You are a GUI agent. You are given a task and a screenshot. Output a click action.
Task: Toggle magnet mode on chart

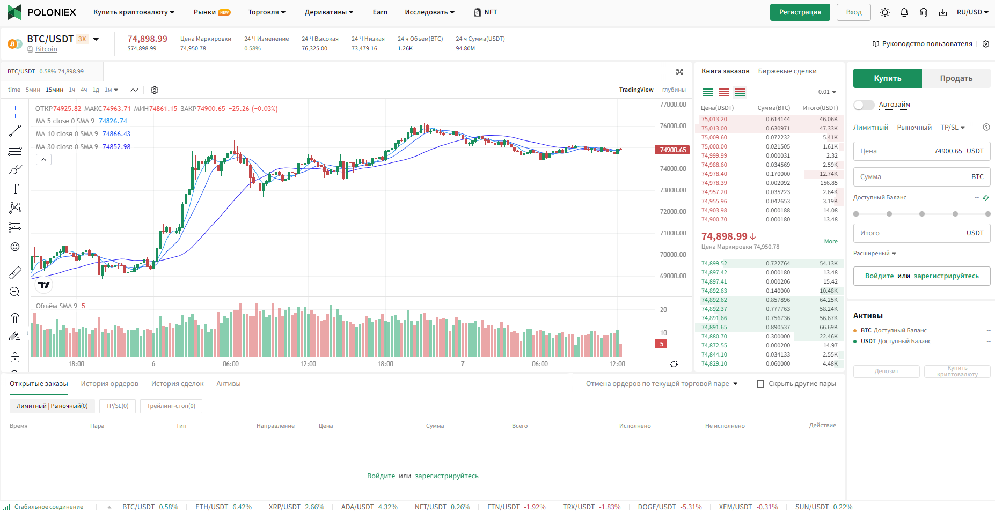pyautogui.click(x=15, y=318)
